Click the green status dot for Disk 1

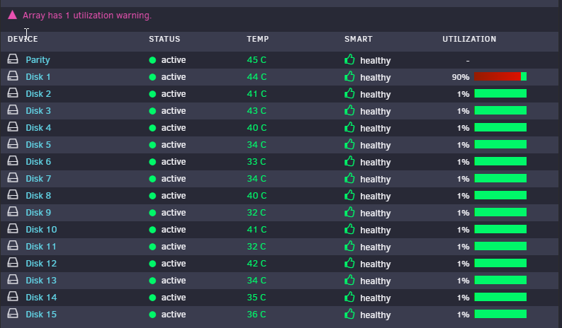click(x=152, y=77)
